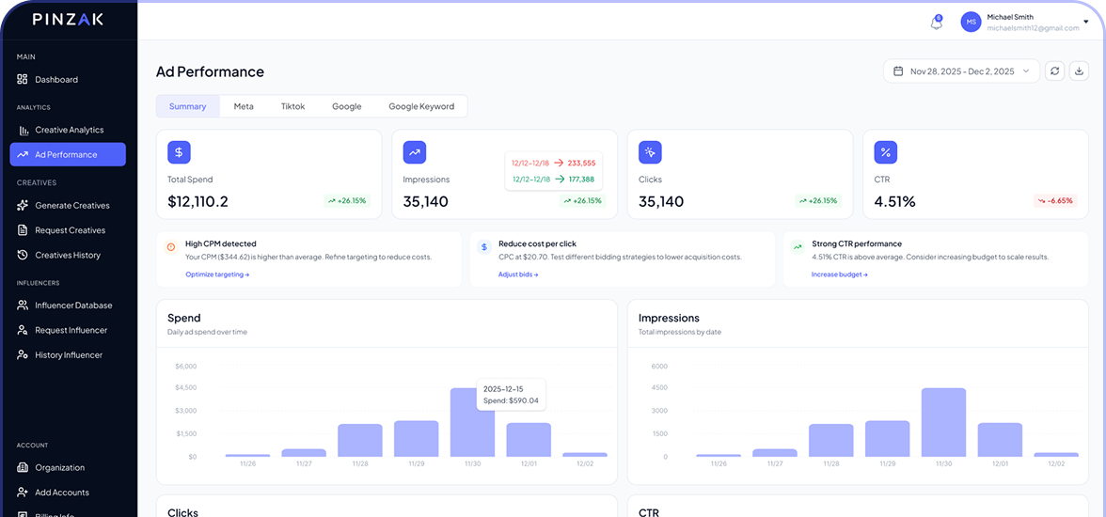Screen dimensions: 1106x517
Task: Click the Increase budget link
Action: [839, 274]
